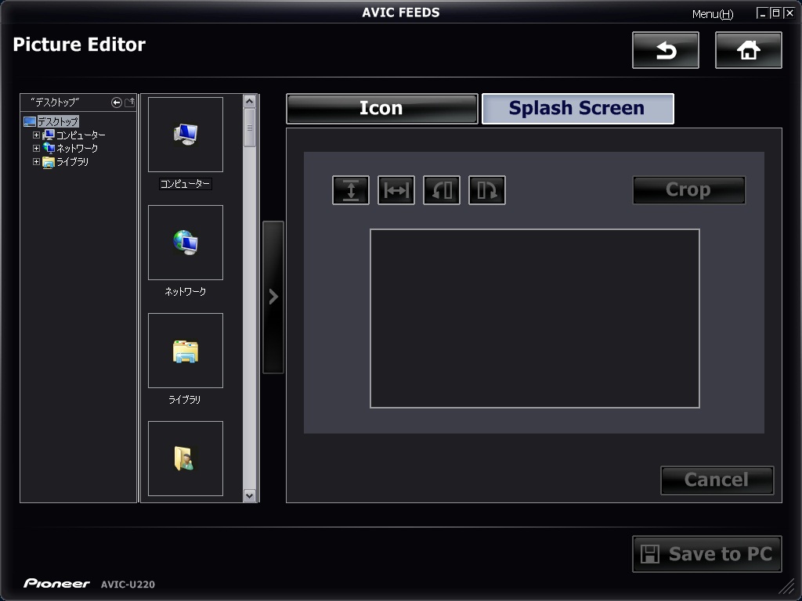
Task: Select the Splash Screen tab
Action: (x=577, y=109)
